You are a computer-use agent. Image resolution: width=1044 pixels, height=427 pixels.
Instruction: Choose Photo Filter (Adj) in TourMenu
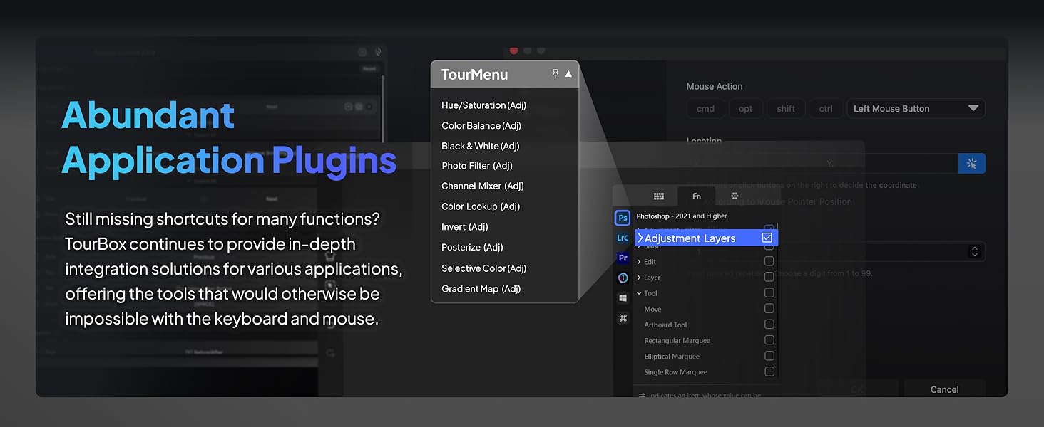pos(477,166)
